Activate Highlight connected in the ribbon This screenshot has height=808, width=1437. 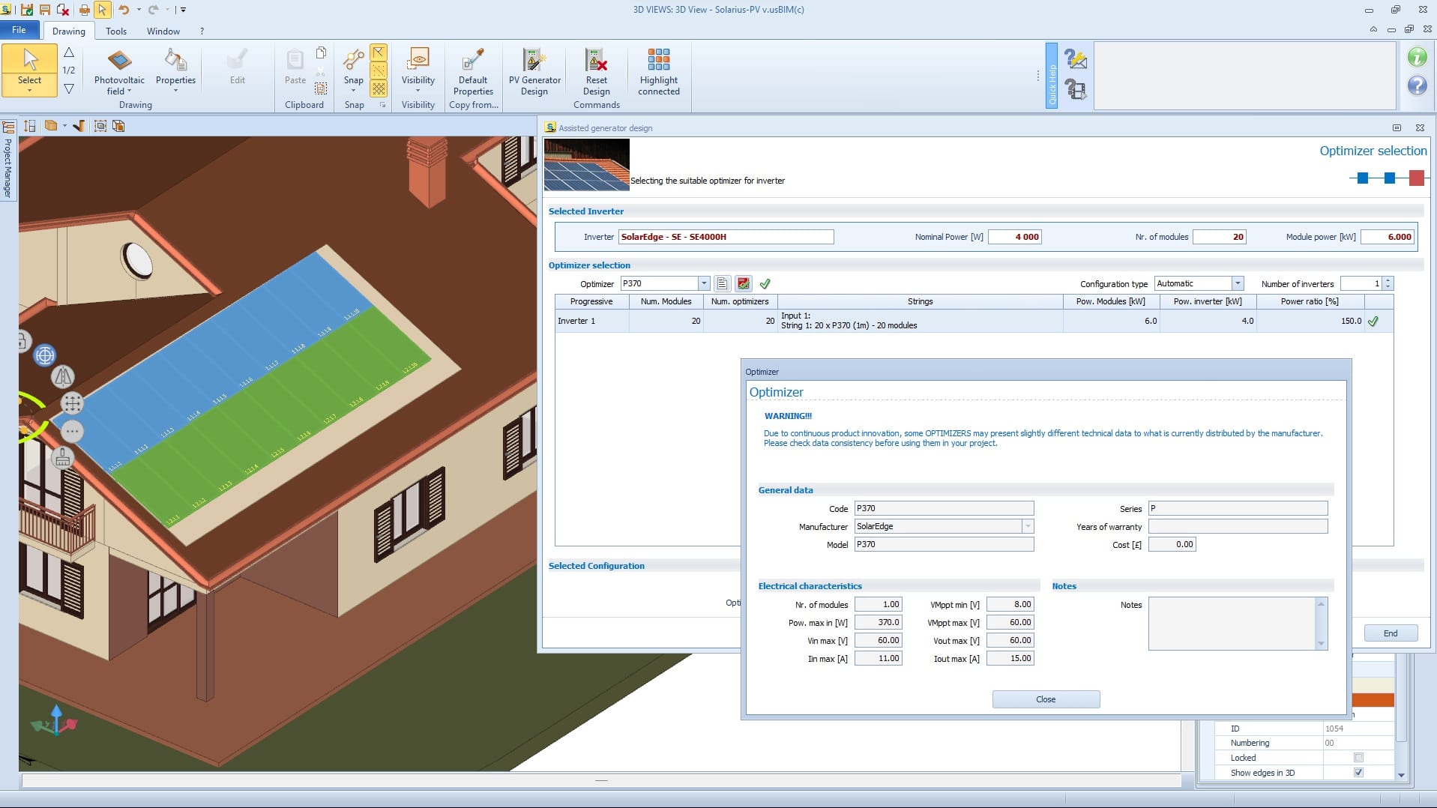pyautogui.click(x=658, y=72)
